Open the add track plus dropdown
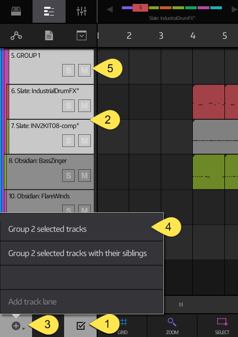This screenshot has width=238, height=337. pyautogui.click(x=17, y=326)
